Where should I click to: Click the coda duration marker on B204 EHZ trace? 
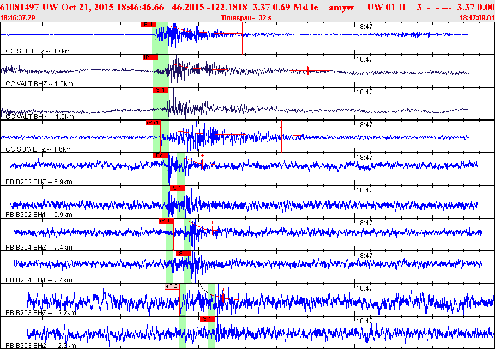[x=212, y=230]
